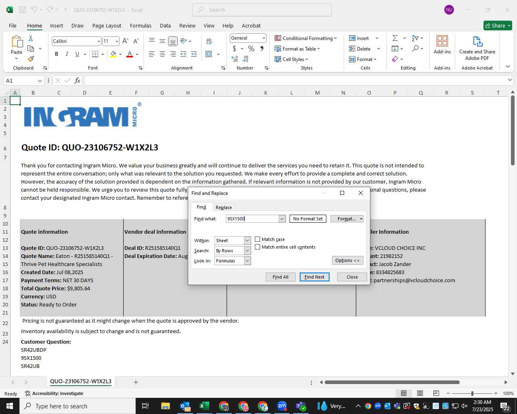Click the Merge & Center icon
This screenshot has height=414, width=517.
coord(209,54)
